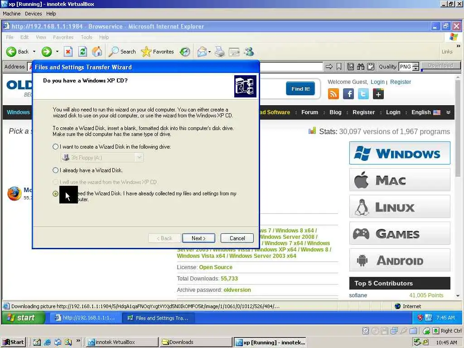This screenshot has width=464, height=348.
Task: Click the black plus share icon
Action: [x=378, y=94]
